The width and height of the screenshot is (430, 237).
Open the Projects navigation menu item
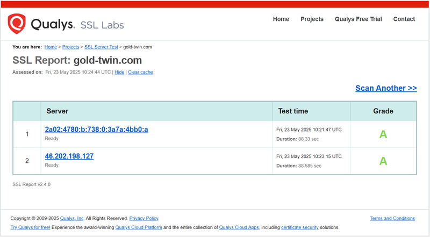click(312, 19)
